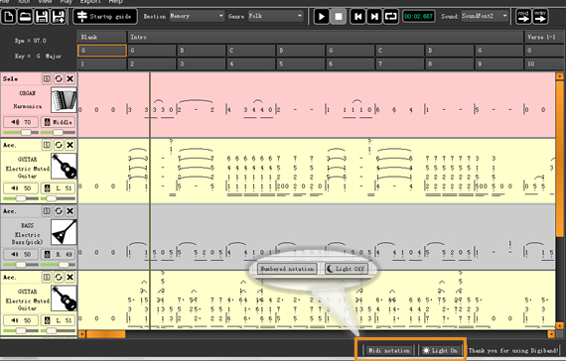Start playback with the Play button
This screenshot has height=361, width=566.
[322, 17]
